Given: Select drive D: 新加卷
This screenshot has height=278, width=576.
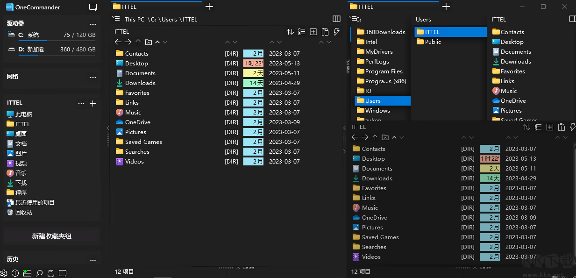Looking at the screenshot, I should click(x=52, y=50).
